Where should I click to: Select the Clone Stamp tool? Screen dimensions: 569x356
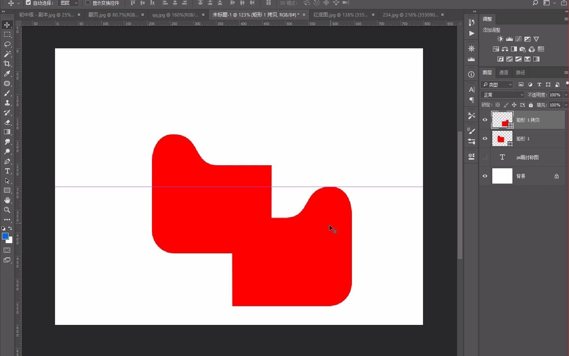pos(7,103)
